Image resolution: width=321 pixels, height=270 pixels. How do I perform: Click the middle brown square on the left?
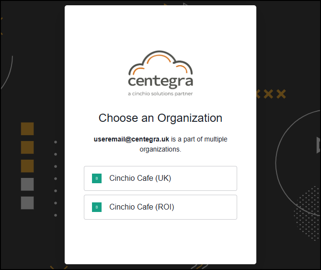pyautogui.click(x=27, y=147)
